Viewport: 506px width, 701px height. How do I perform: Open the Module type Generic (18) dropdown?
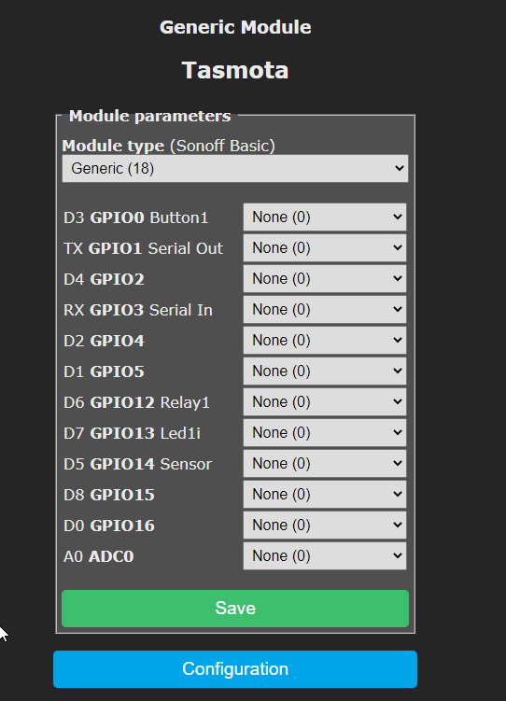pos(235,169)
